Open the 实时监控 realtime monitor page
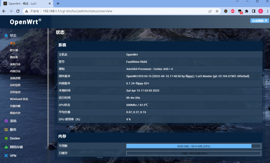 pos(15,92)
